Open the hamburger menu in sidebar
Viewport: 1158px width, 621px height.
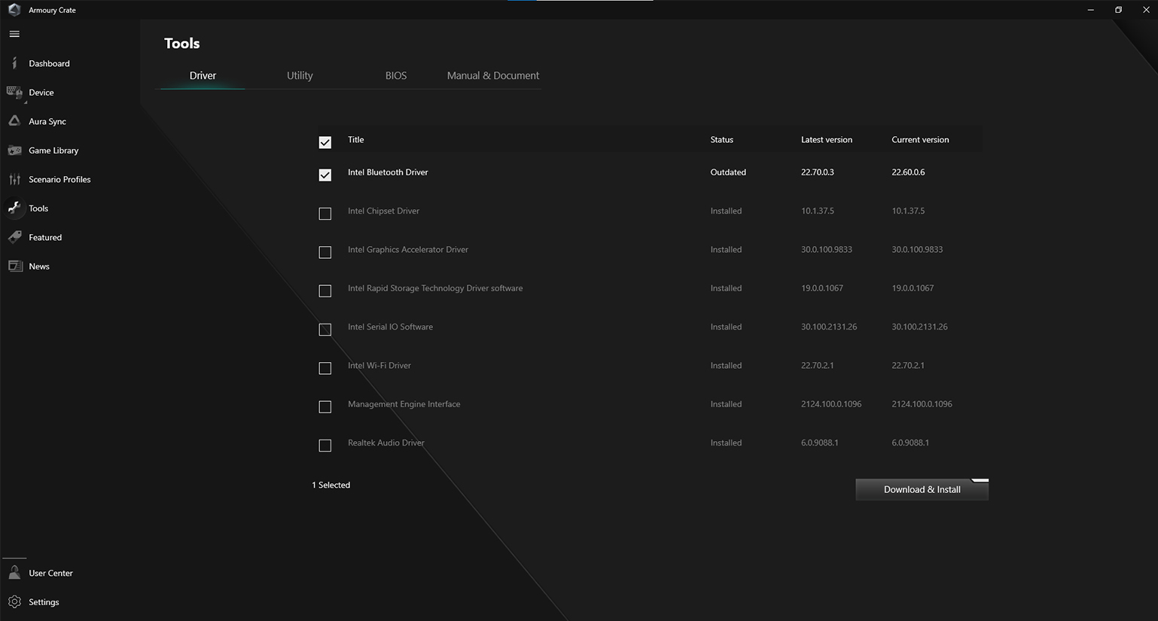14,34
